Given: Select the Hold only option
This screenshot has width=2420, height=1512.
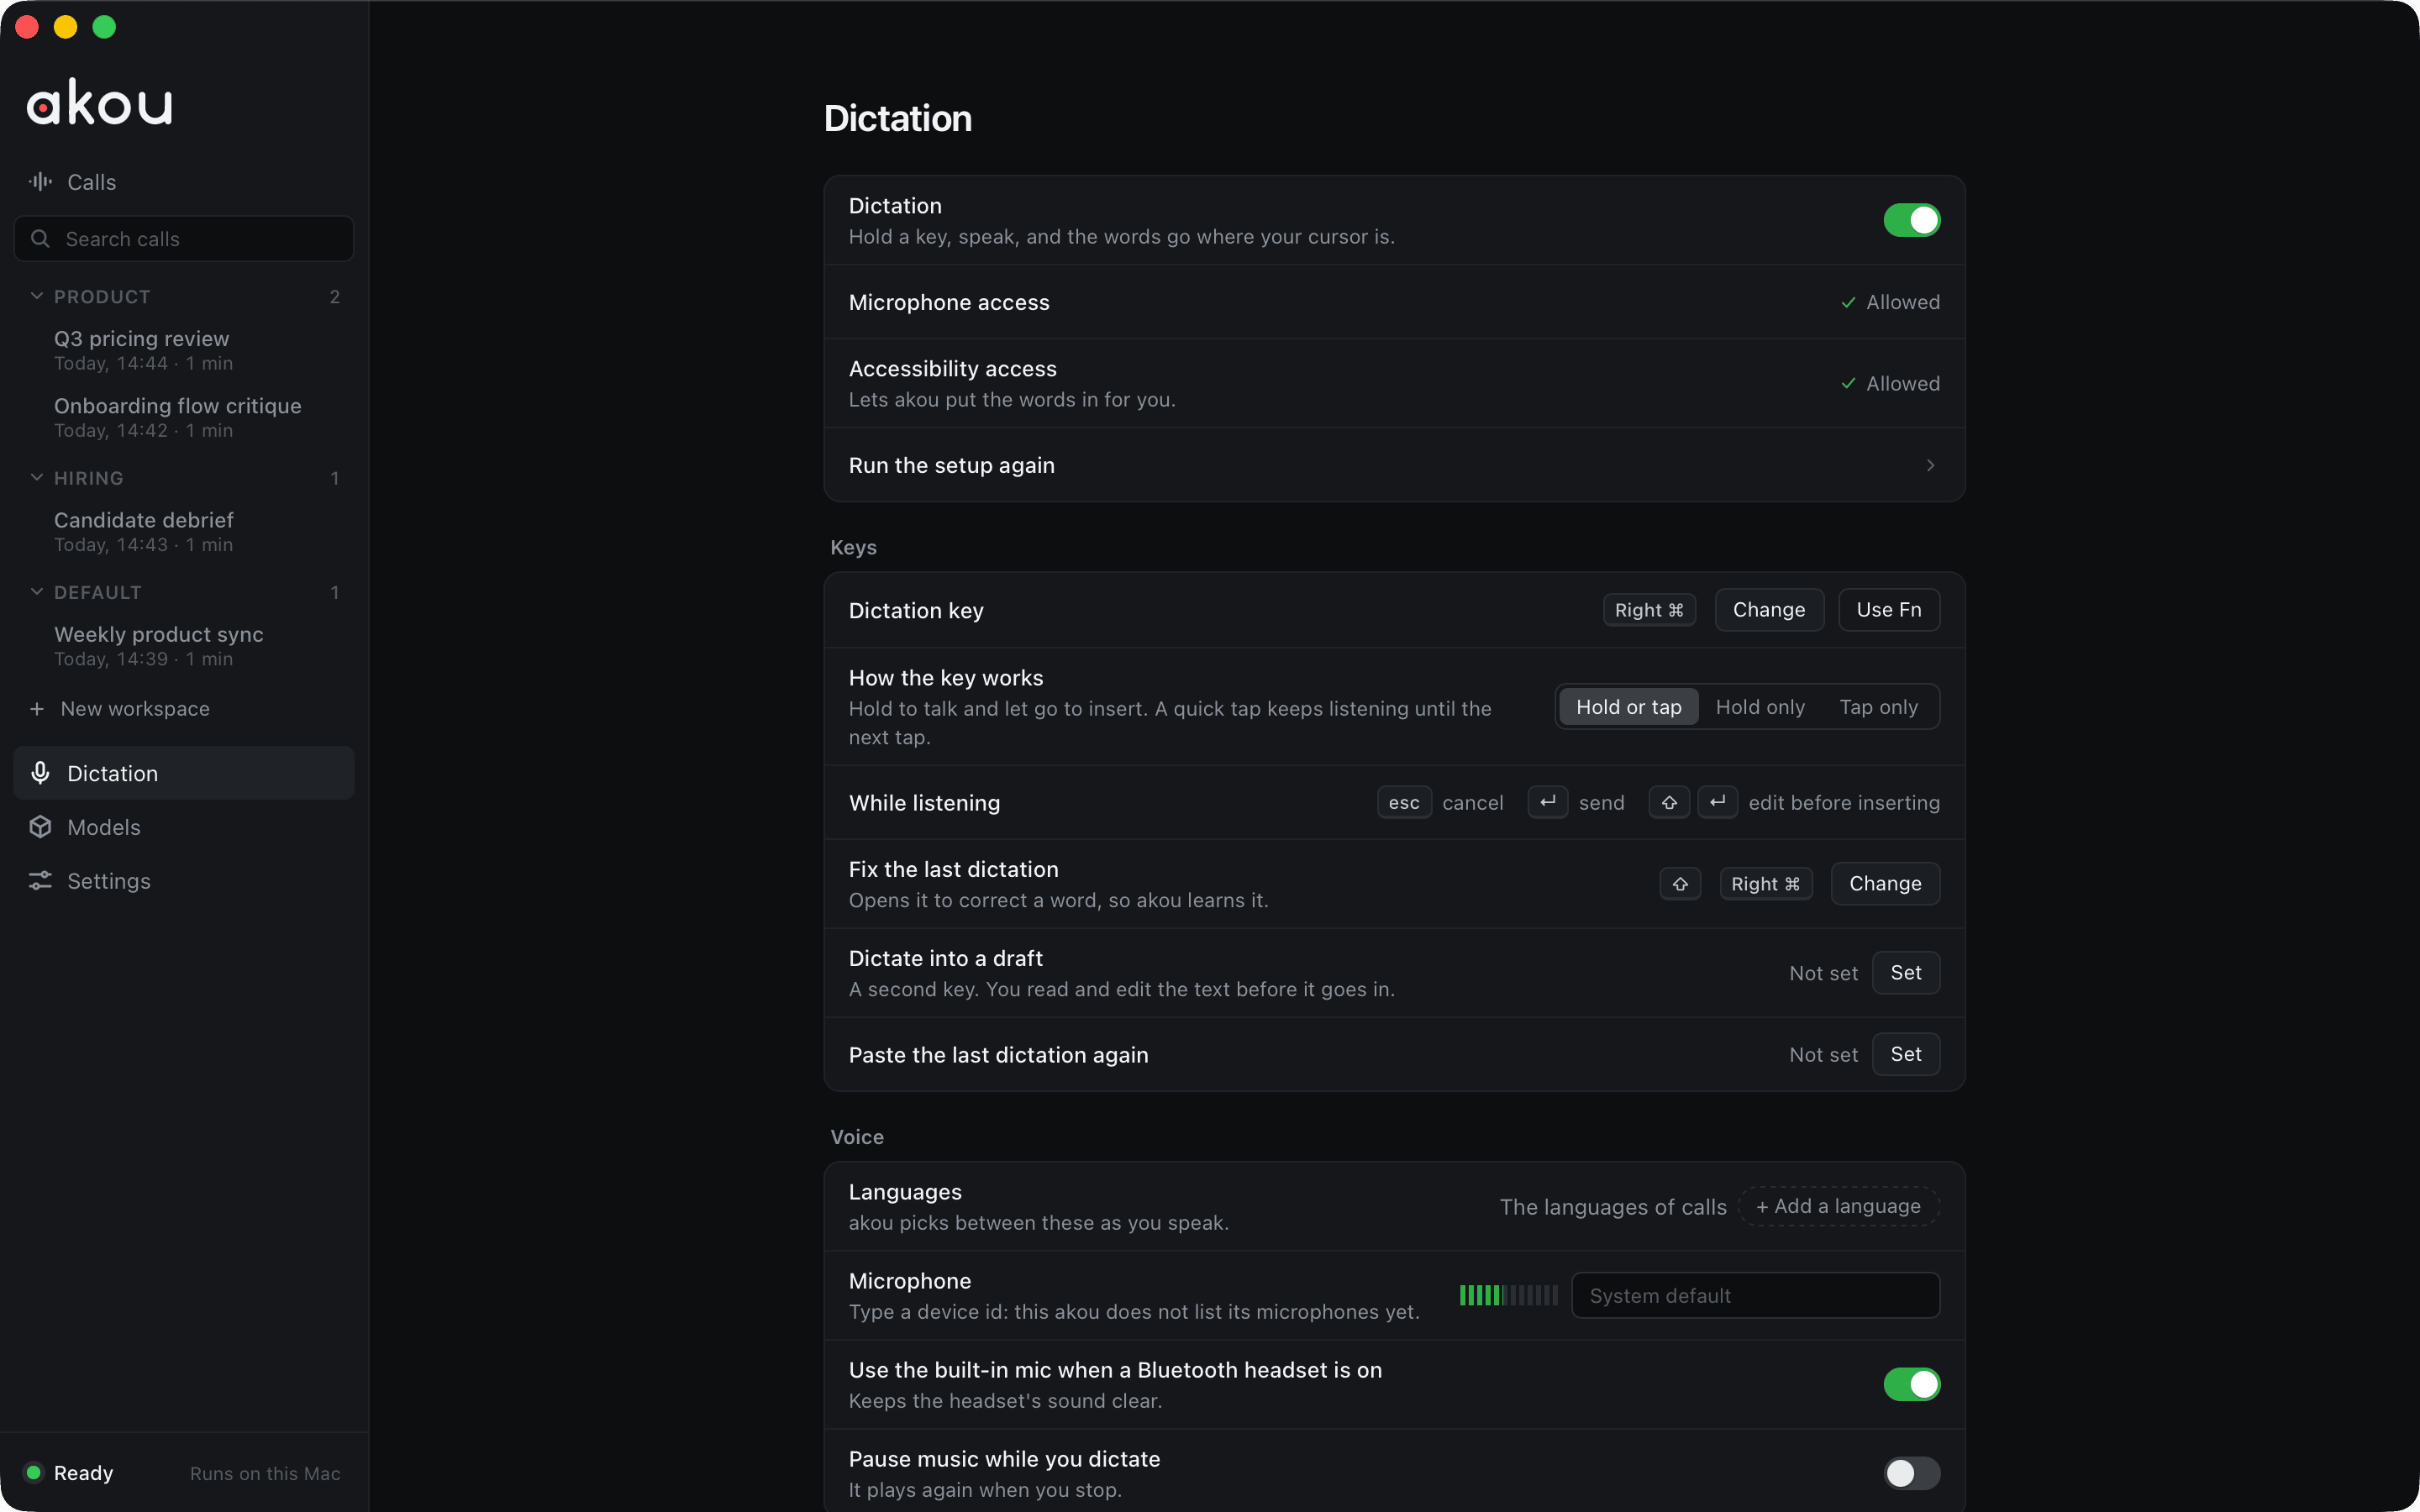Looking at the screenshot, I should (x=1760, y=707).
